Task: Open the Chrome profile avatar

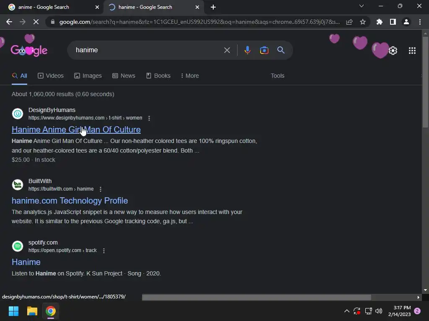Action: coord(406,22)
